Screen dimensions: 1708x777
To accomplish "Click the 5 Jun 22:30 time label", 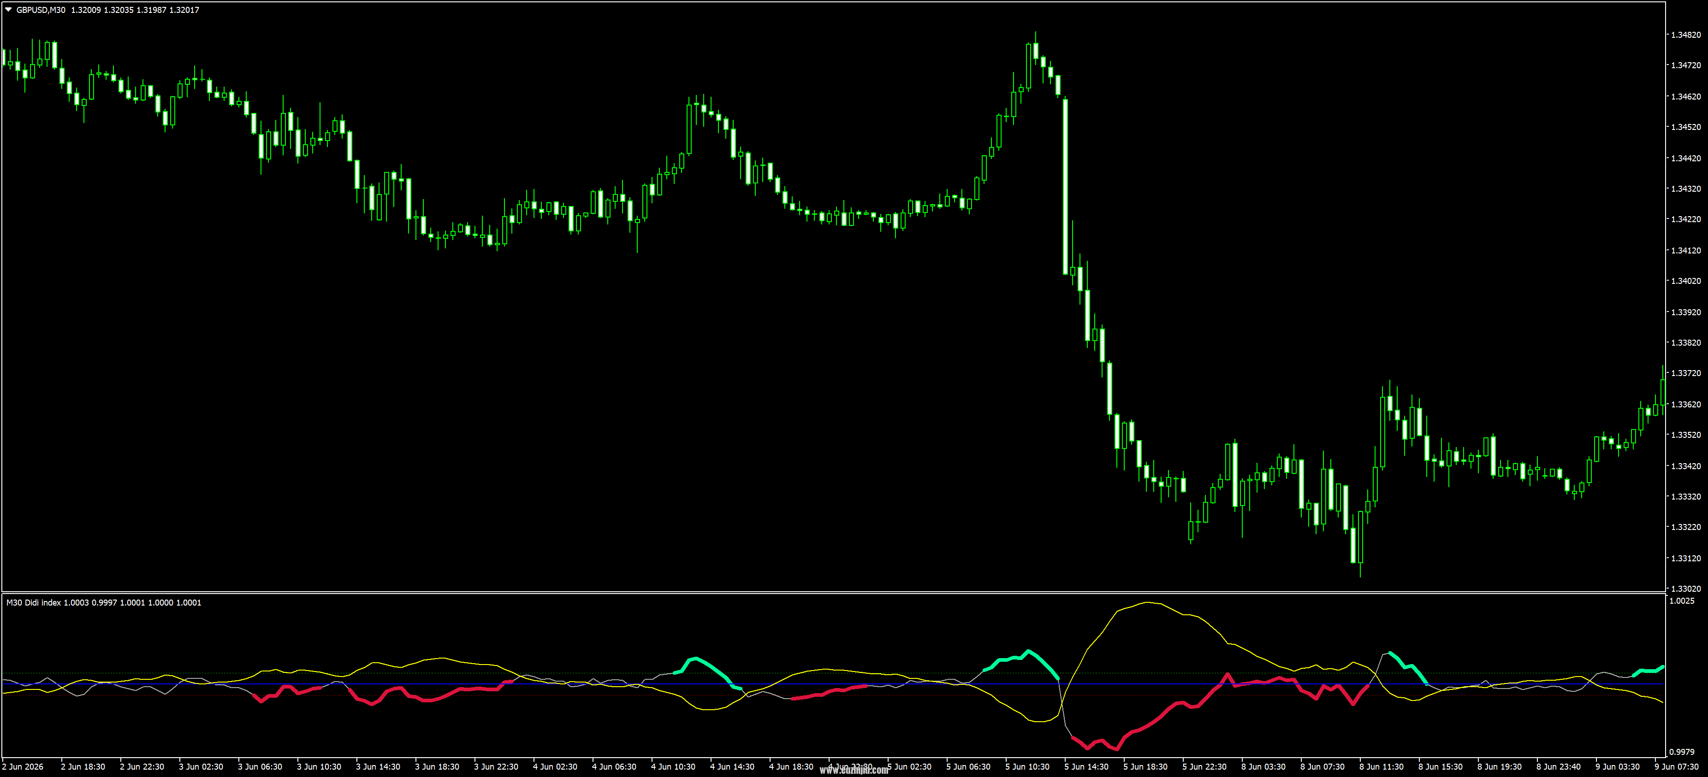I will tap(1204, 766).
